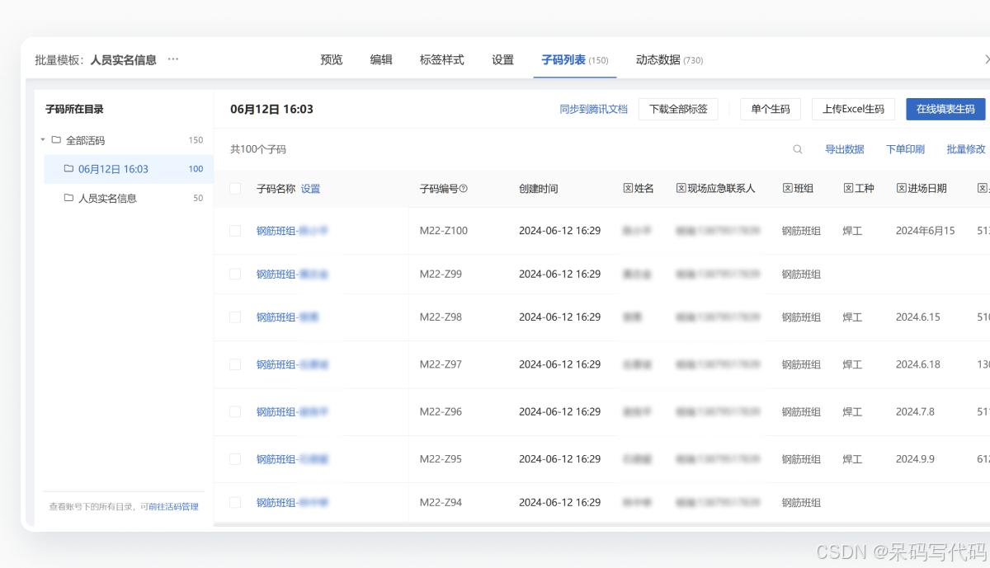
Task: Toggle the select-all checkbox in table header
Action: click(x=235, y=189)
